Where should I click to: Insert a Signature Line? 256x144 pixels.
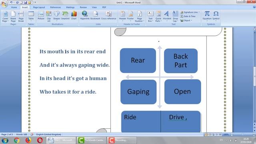coord(190,12)
